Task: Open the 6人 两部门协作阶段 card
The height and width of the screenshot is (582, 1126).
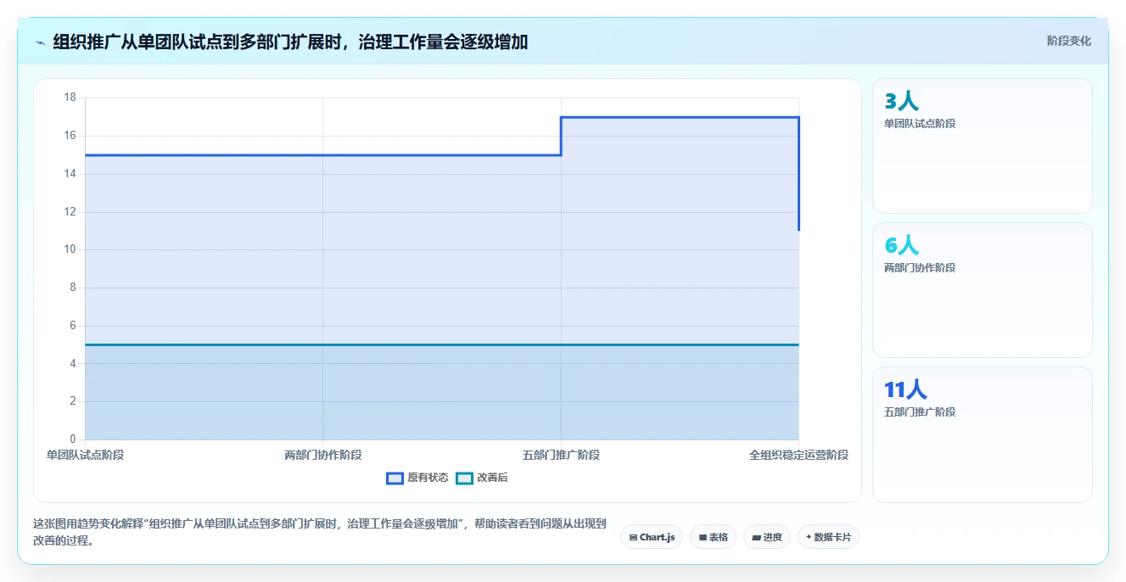Action: coord(983,290)
